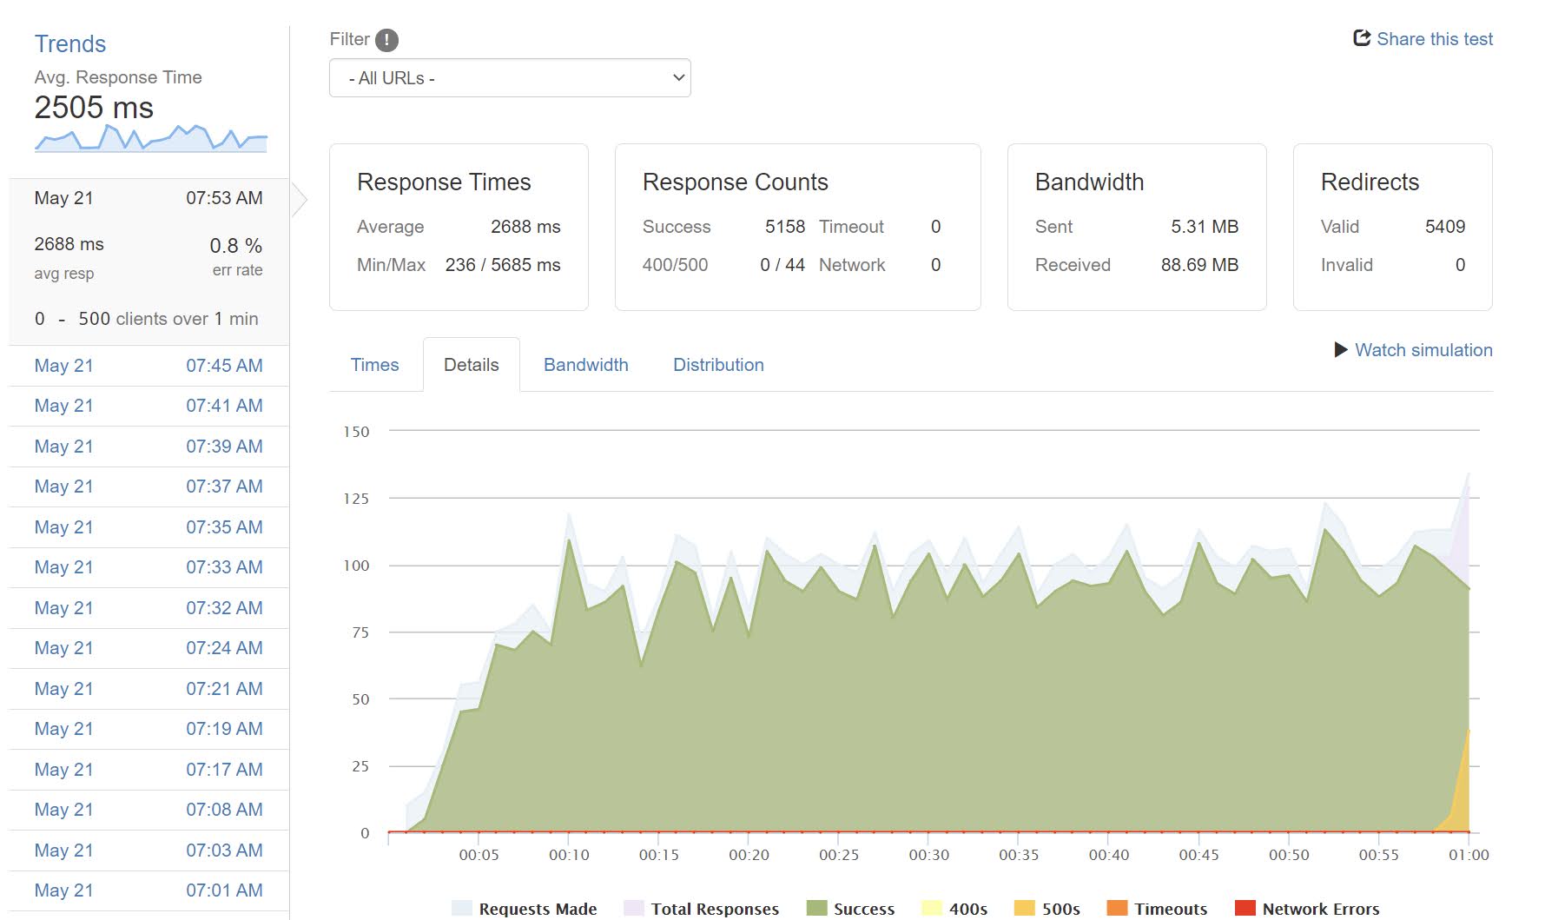Image resolution: width=1545 pixels, height=920 pixels.
Task: Open the May 21 07:24 AM test
Action: [149, 648]
